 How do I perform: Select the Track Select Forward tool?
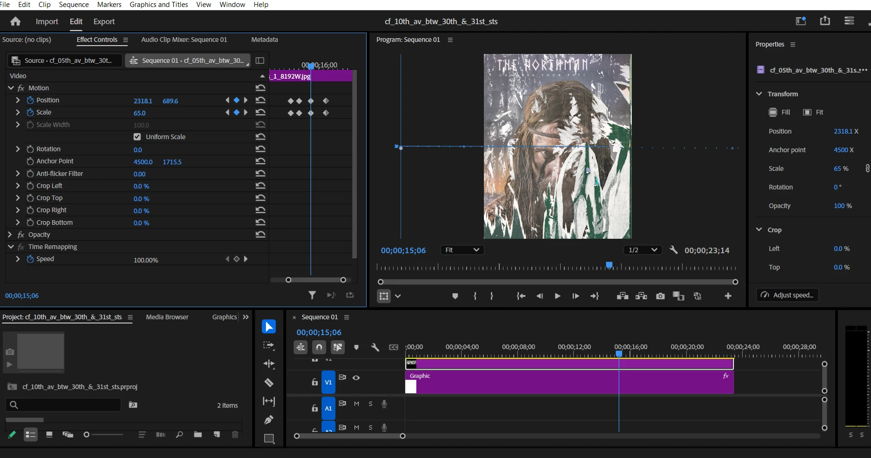(269, 345)
